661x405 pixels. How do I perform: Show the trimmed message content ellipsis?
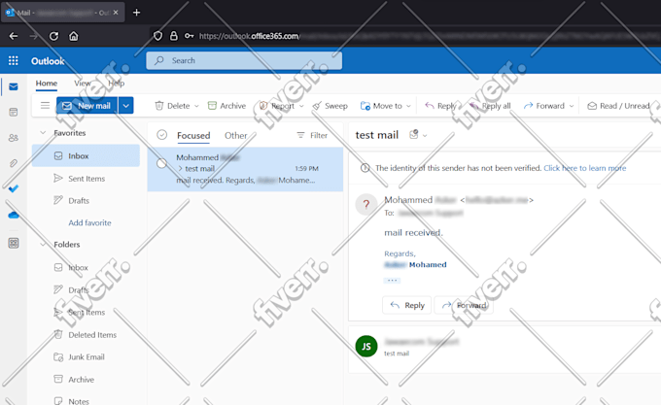(x=392, y=281)
